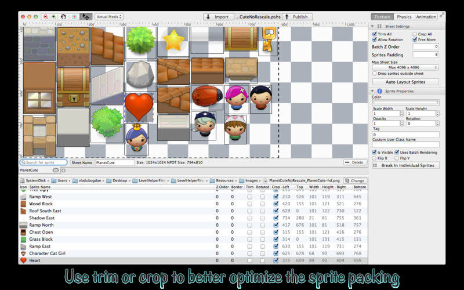
Task: Toggle the Crop All checkbox
Action: [415, 34]
